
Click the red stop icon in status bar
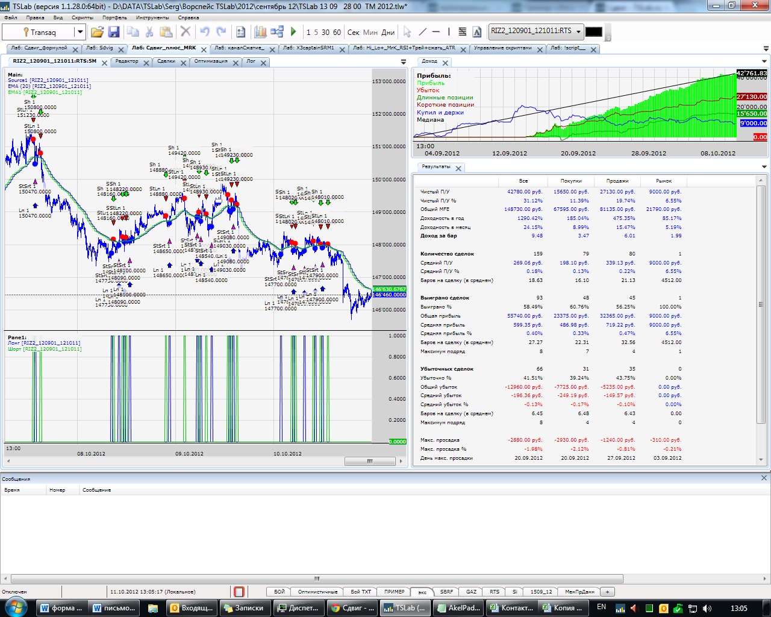click(x=239, y=592)
